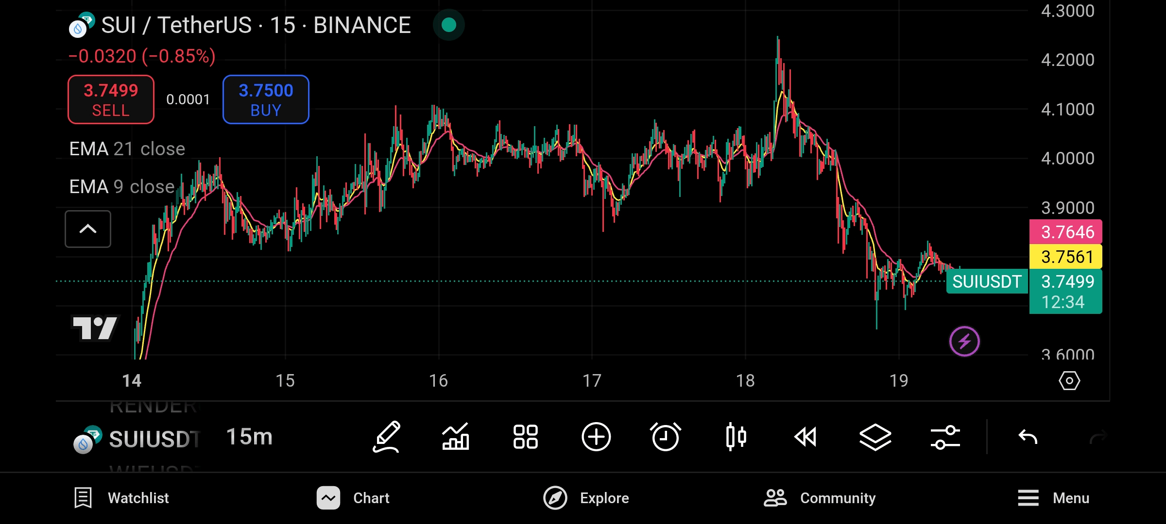Click the spread value 0.0001
The height and width of the screenshot is (524, 1166).
coord(188,99)
